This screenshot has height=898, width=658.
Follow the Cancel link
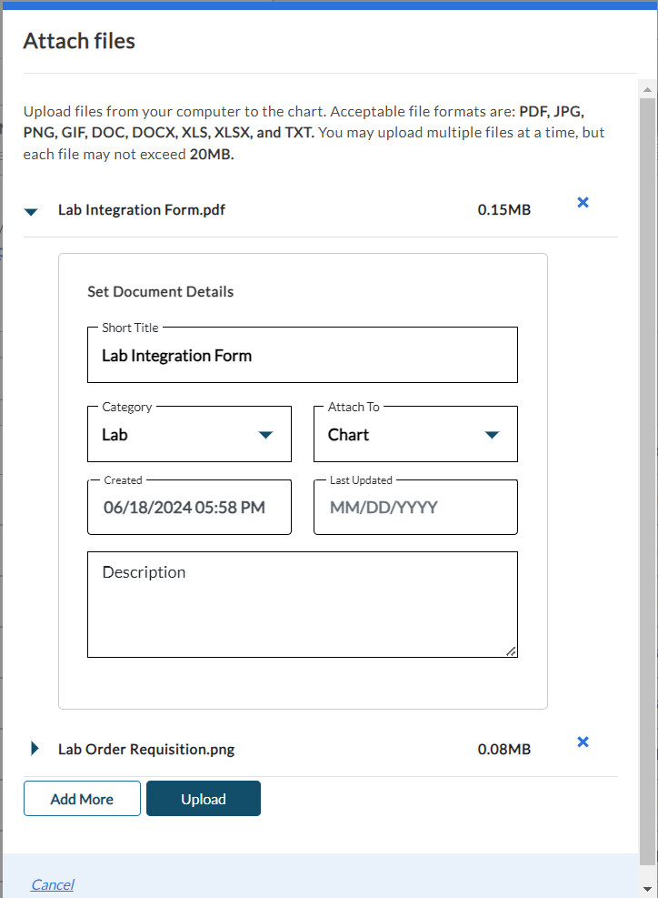(x=52, y=884)
